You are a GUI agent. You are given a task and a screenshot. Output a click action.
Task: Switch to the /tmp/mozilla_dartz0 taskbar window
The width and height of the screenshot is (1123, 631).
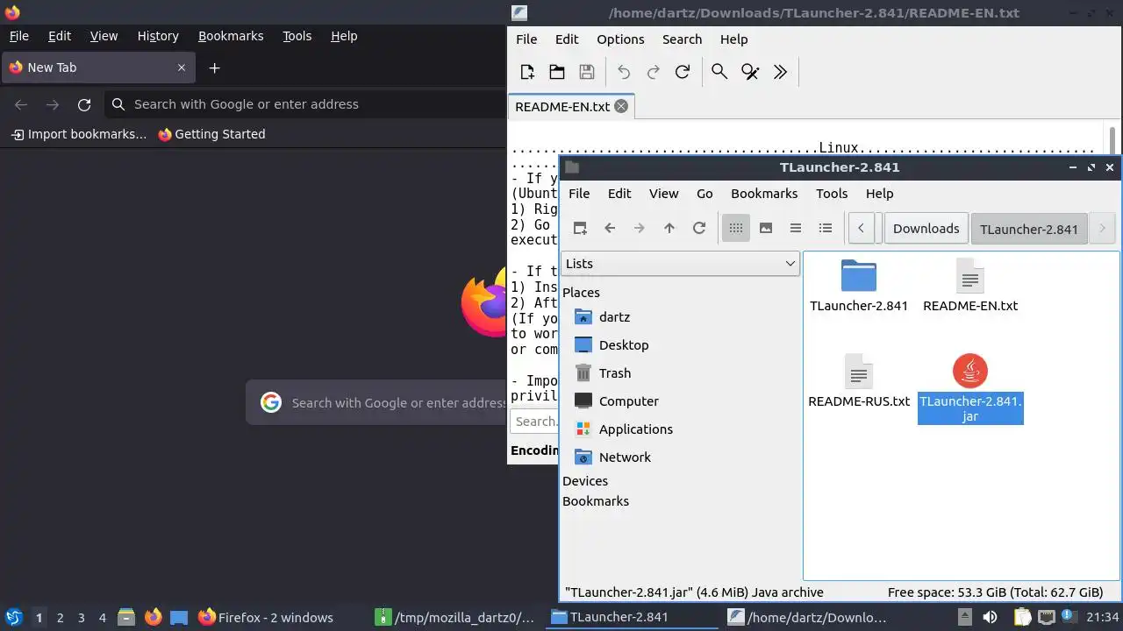(x=455, y=617)
